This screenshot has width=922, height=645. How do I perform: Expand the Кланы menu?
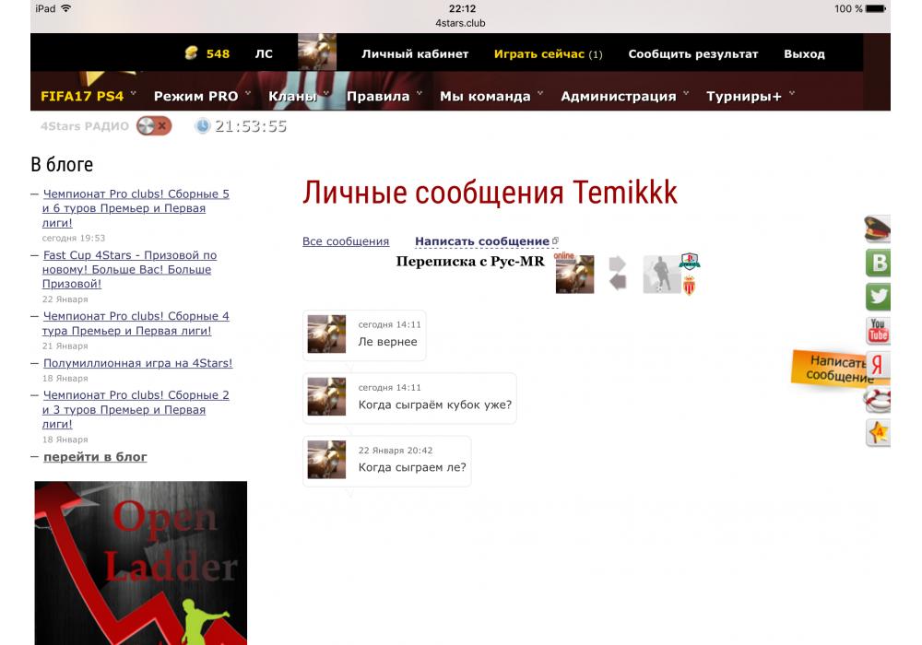pyautogui.click(x=298, y=96)
